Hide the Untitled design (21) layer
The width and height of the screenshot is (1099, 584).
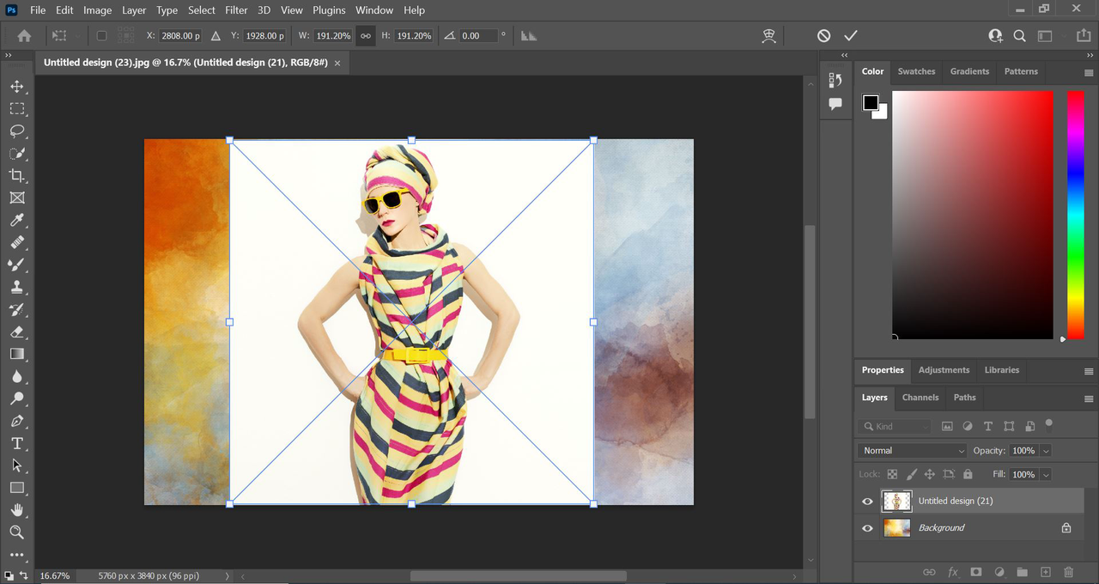867,502
